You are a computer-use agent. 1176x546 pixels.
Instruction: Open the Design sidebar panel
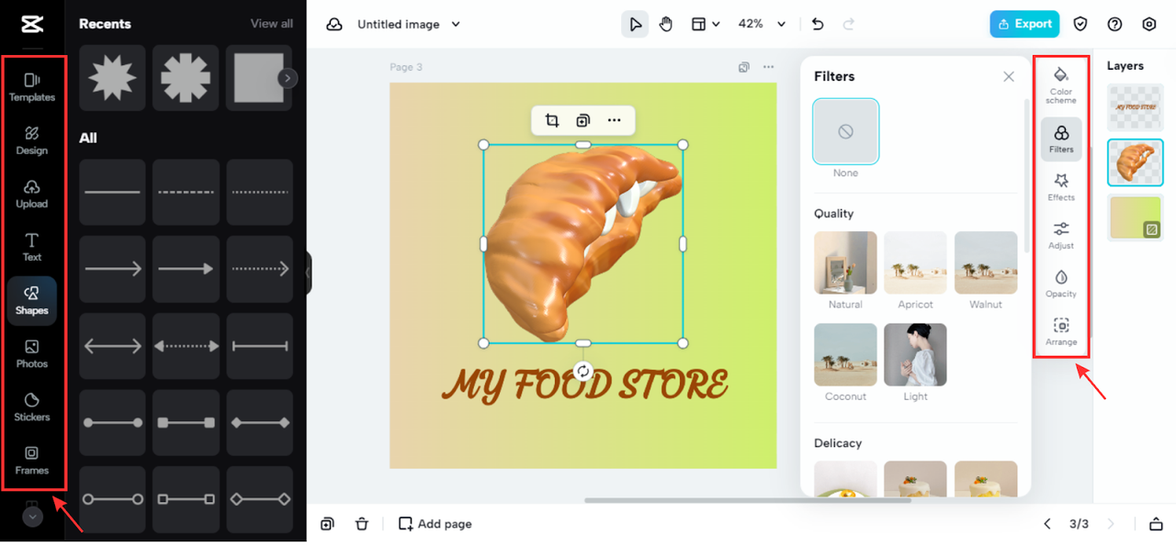[32, 140]
